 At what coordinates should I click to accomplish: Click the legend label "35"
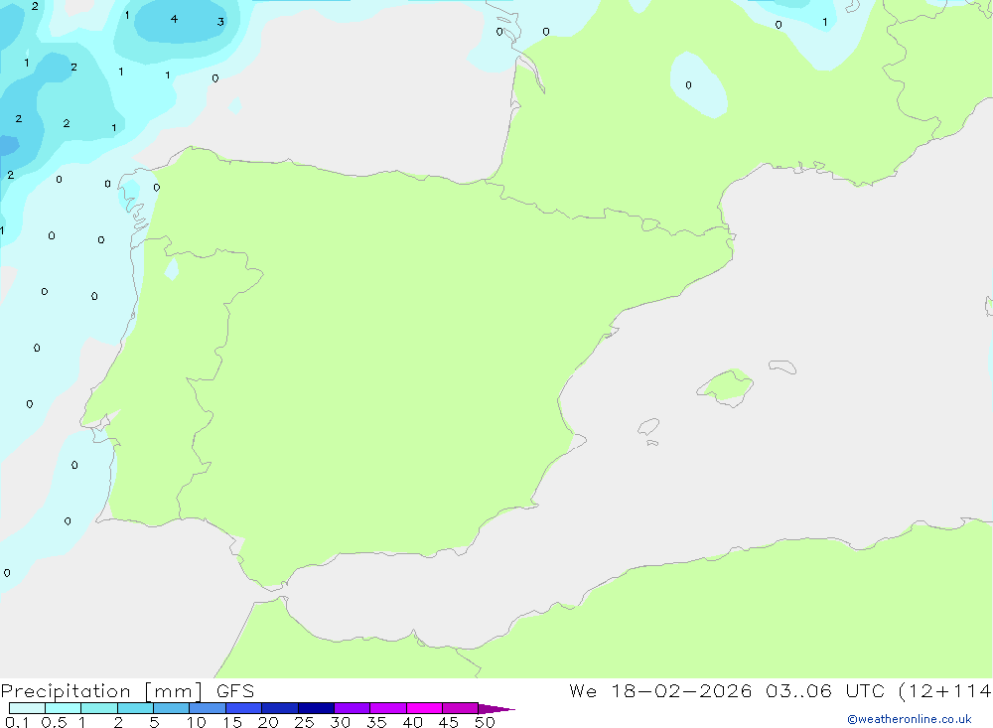[376, 722]
